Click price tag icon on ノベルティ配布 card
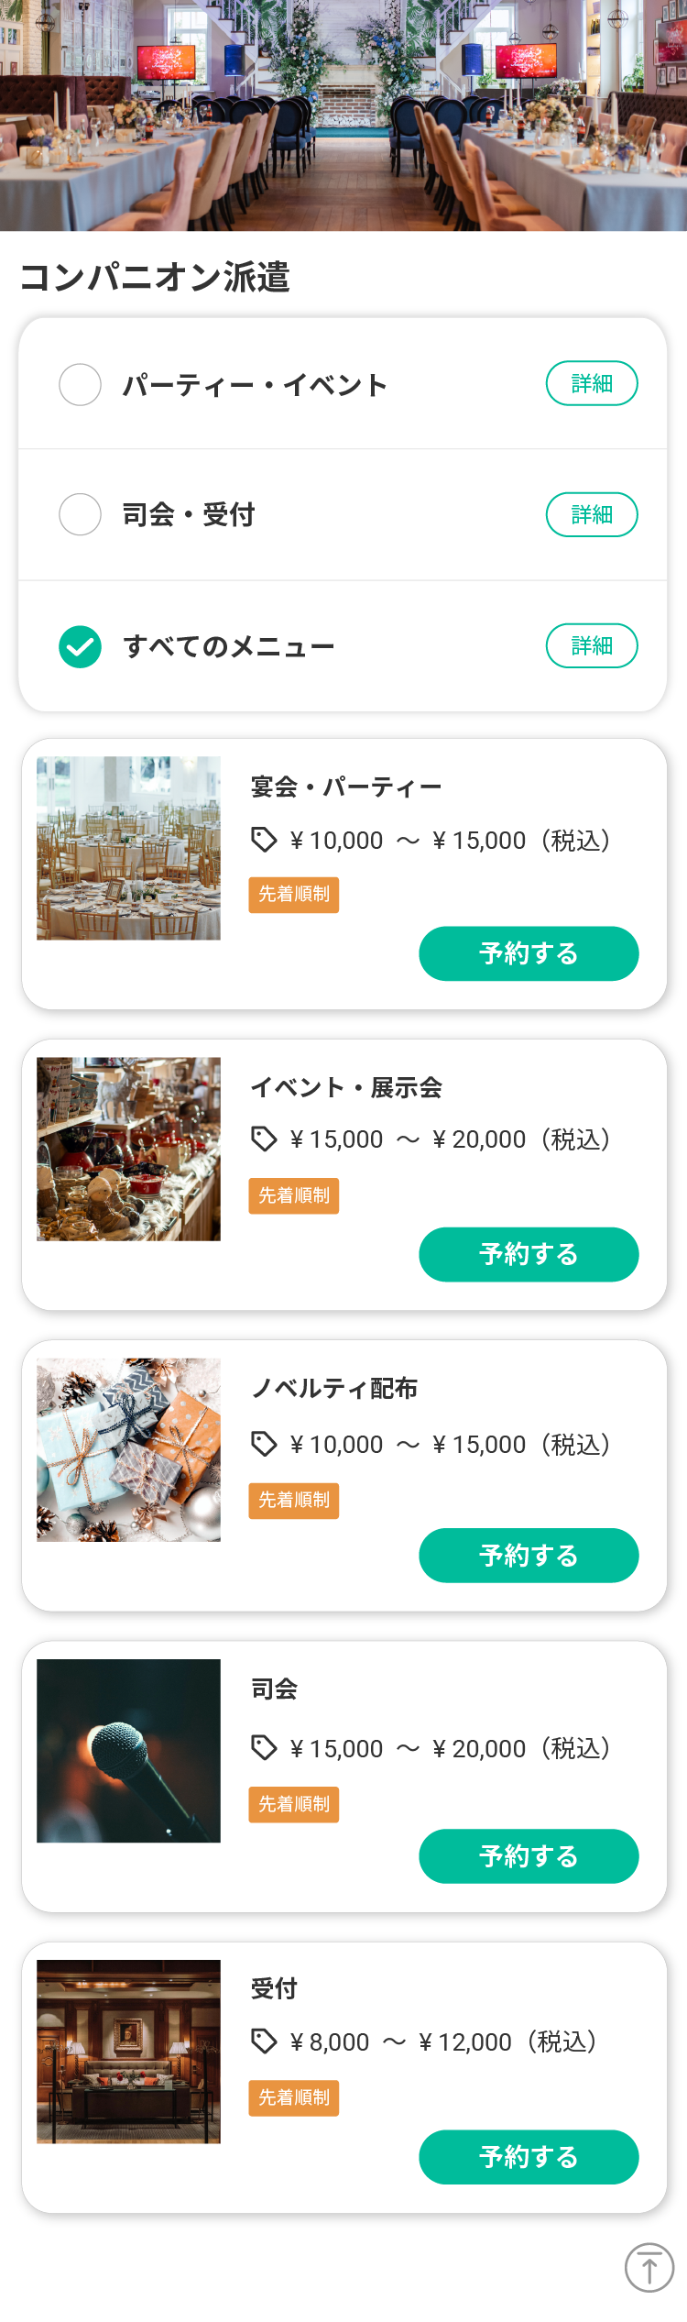Image resolution: width=687 pixels, height=2322 pixels. [x=264, y=1444]
